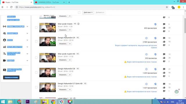Click the copyright icon on Sher yurak 4 qsim HD
Viewport: 186px width, 104px height.
[x=146, y=54]
